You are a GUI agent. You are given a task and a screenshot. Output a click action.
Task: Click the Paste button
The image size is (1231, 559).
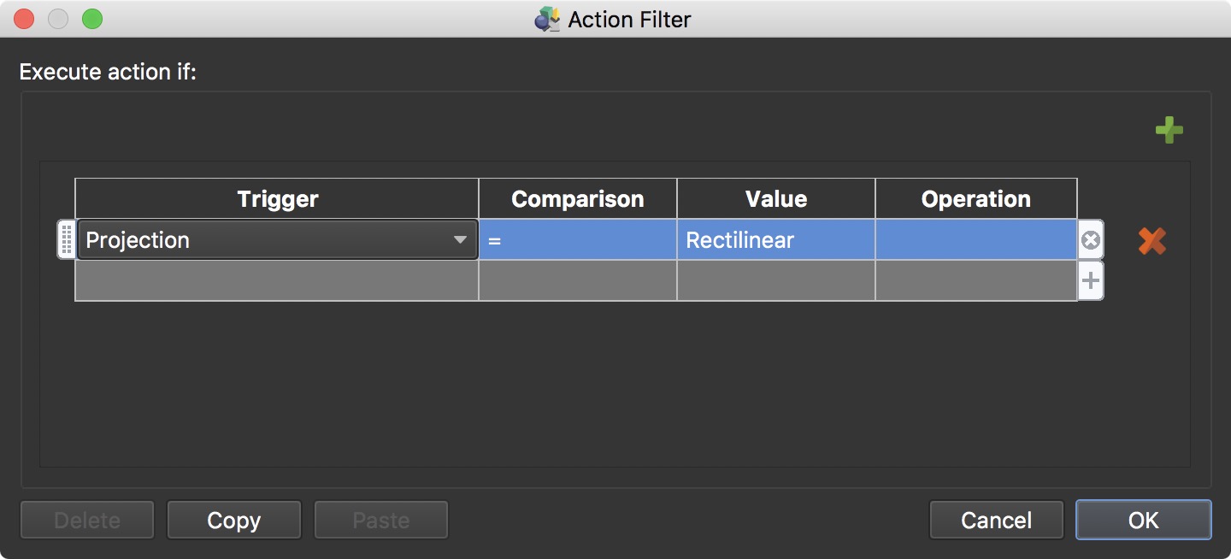(381, 520)
